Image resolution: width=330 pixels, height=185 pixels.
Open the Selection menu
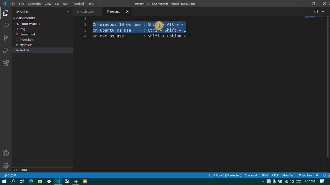coord(34,4)
